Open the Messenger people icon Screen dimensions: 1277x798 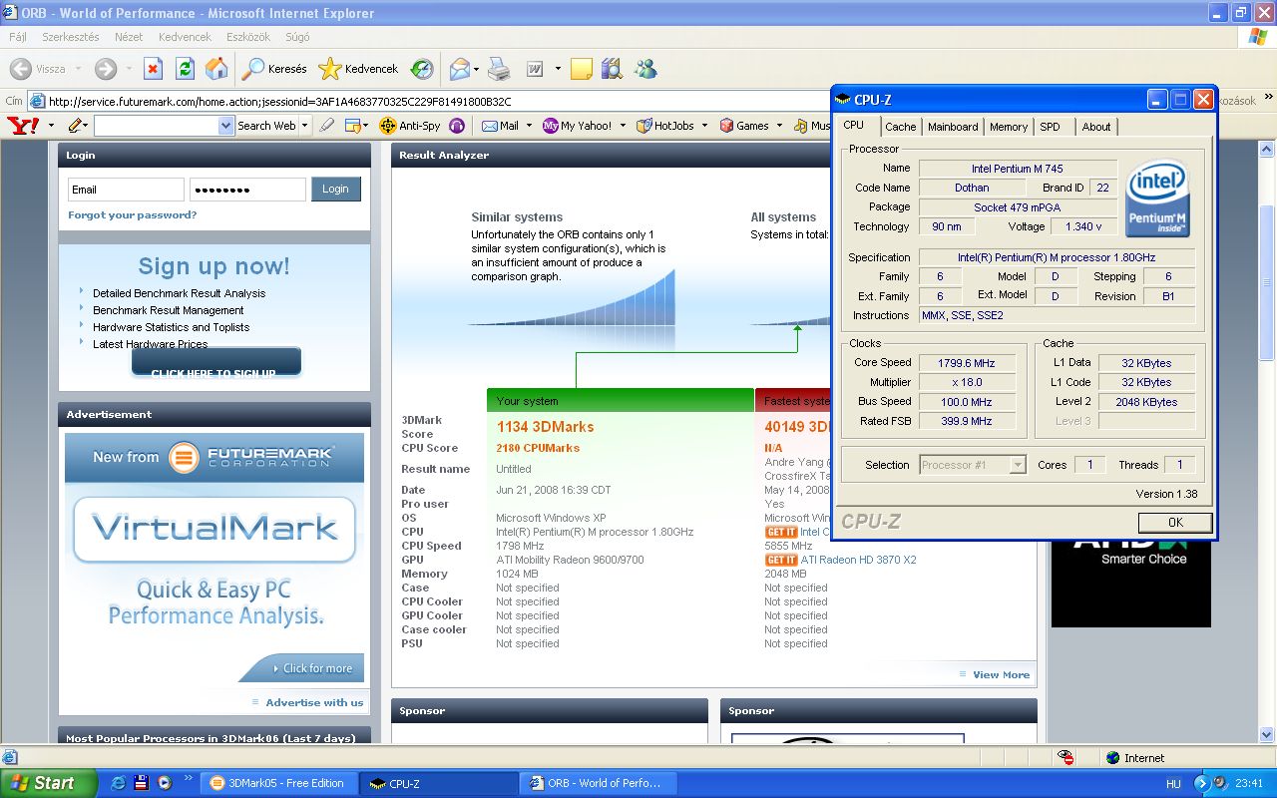coord(645,69)
